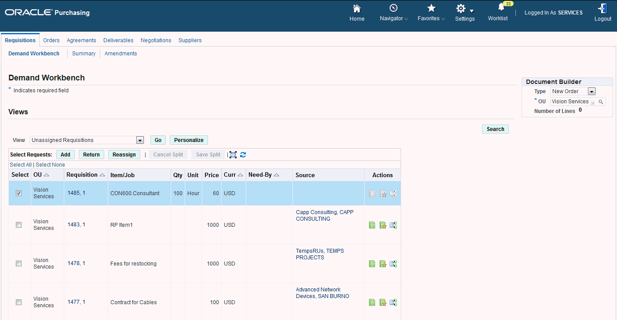Click the Save Split button
The image size is (617, 320).
point(208,155)
